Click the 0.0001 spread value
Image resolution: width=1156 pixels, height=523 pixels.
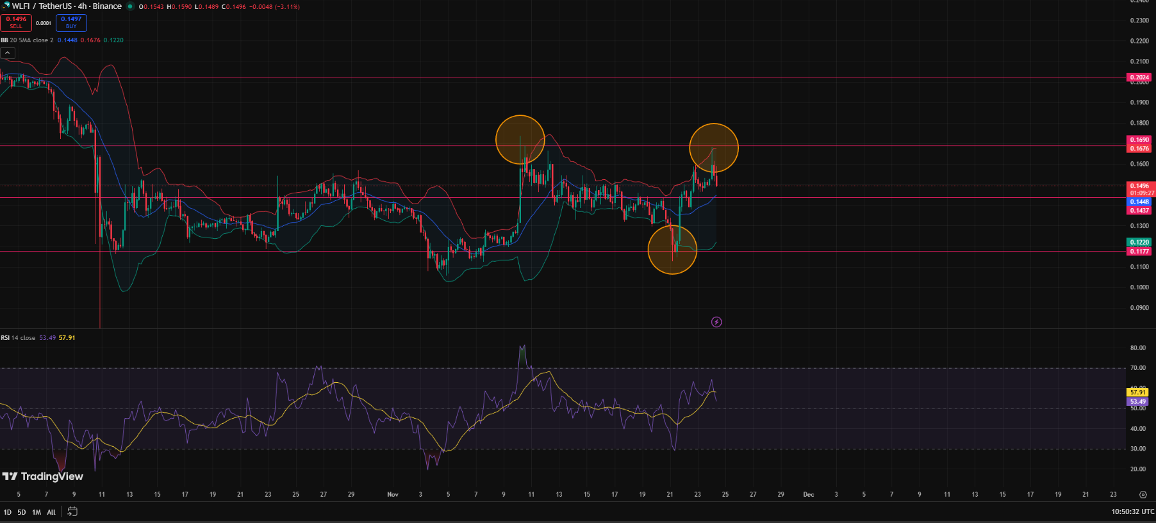click(44, 23)
